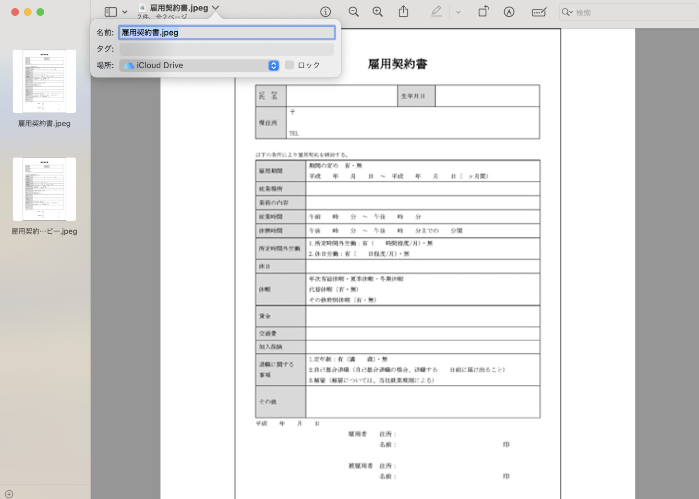699x499 pixels.
Task: Show the Markup toolbar
Action: pyautogui.click(x=539, y=12)
